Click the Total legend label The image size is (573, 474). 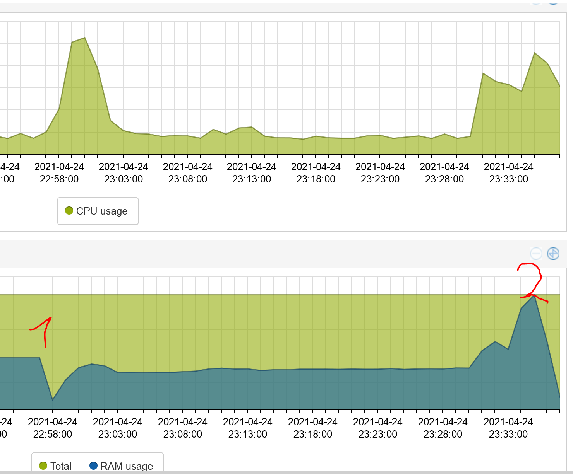pos(61,466)
